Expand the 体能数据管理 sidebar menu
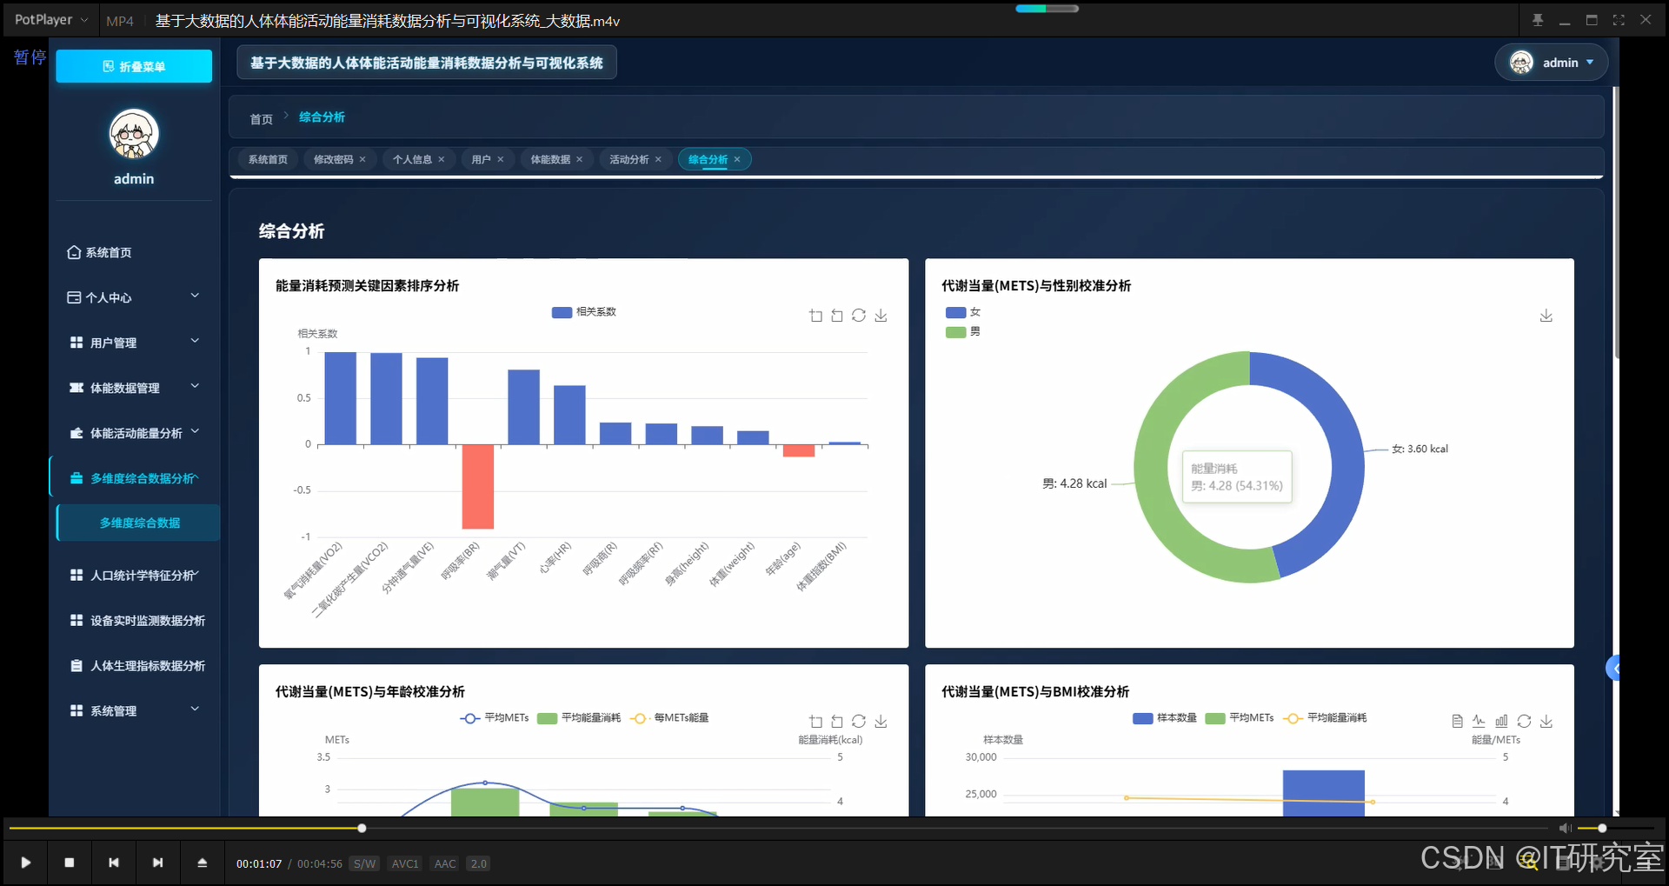The image size is (1669, 886). (x=134, y=388)
